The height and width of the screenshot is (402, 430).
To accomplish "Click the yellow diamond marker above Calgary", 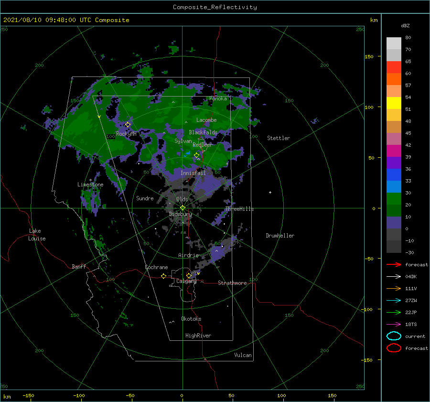I will click(x=189, y=275).
